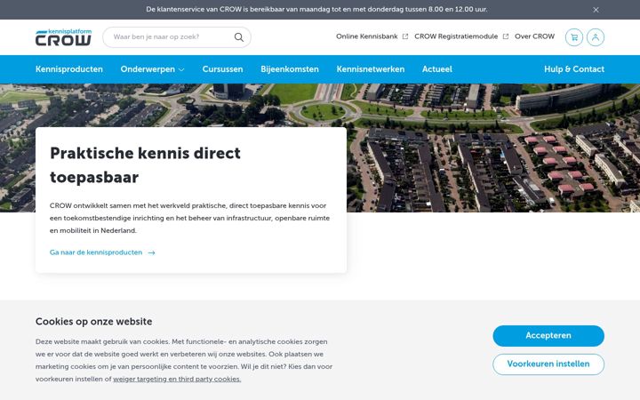640x400 pixels.
Task: Click external link icon next to CROW Registratiemodule
Action: click(x=505, y=36)
